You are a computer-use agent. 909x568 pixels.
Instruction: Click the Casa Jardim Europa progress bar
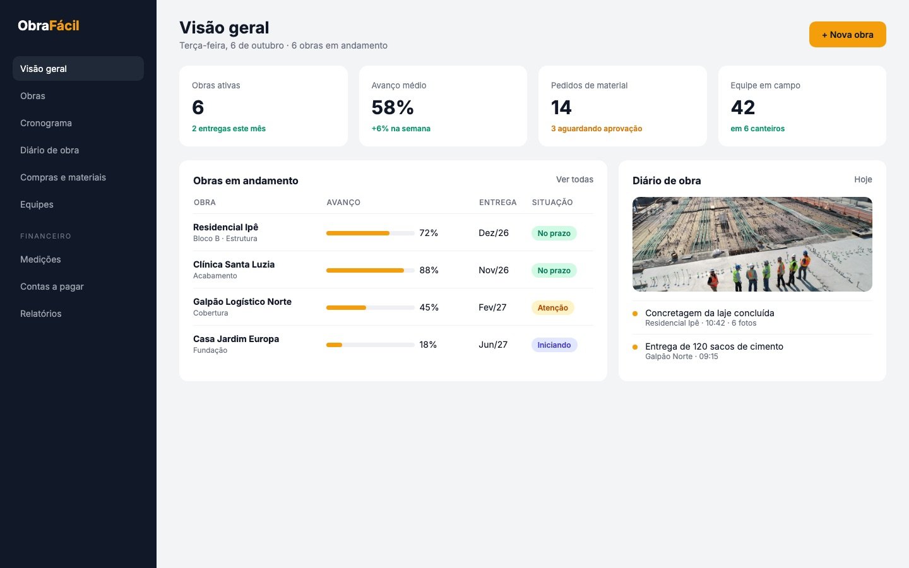click(371, 345)
